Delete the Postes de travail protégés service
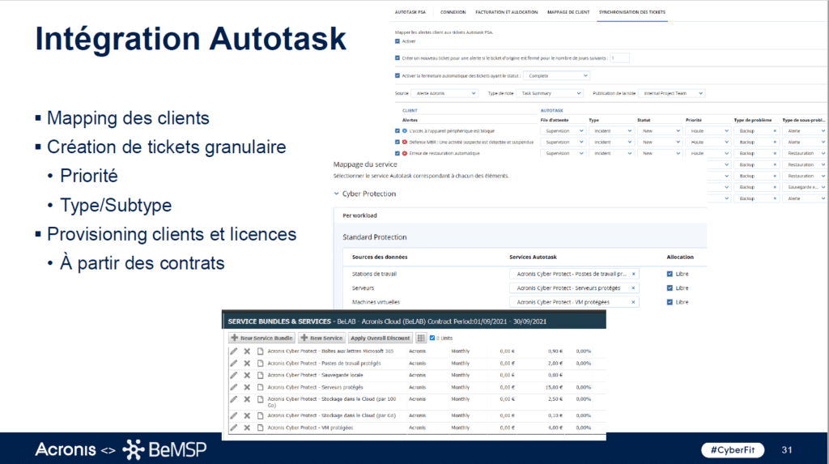This screenshot has width=829, height=464. 247,364
